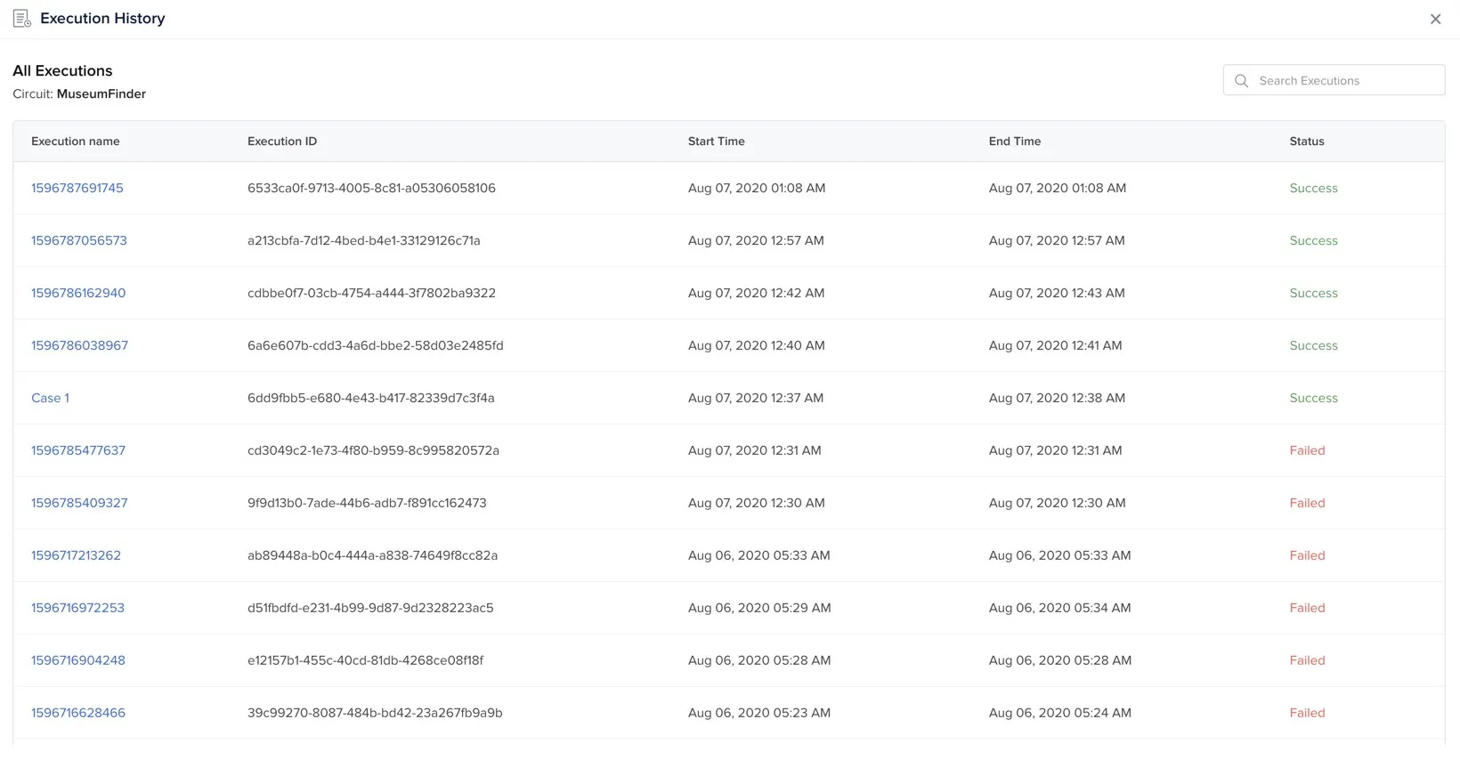Click the search magnifier icon
This screenshot has height=760, width=1460.
(x=1241, y=80)
